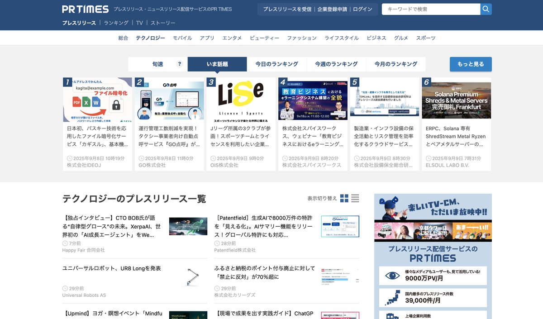Switch to list display view icon
Screen dimensions: 543x319
pyautogui.click(x=355, y=198)
